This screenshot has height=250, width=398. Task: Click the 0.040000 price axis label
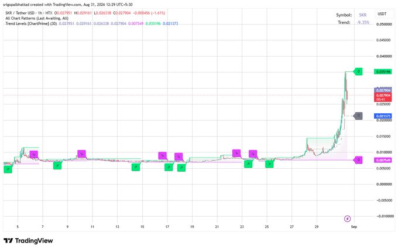pyautogui.click(x=384, y=56)
